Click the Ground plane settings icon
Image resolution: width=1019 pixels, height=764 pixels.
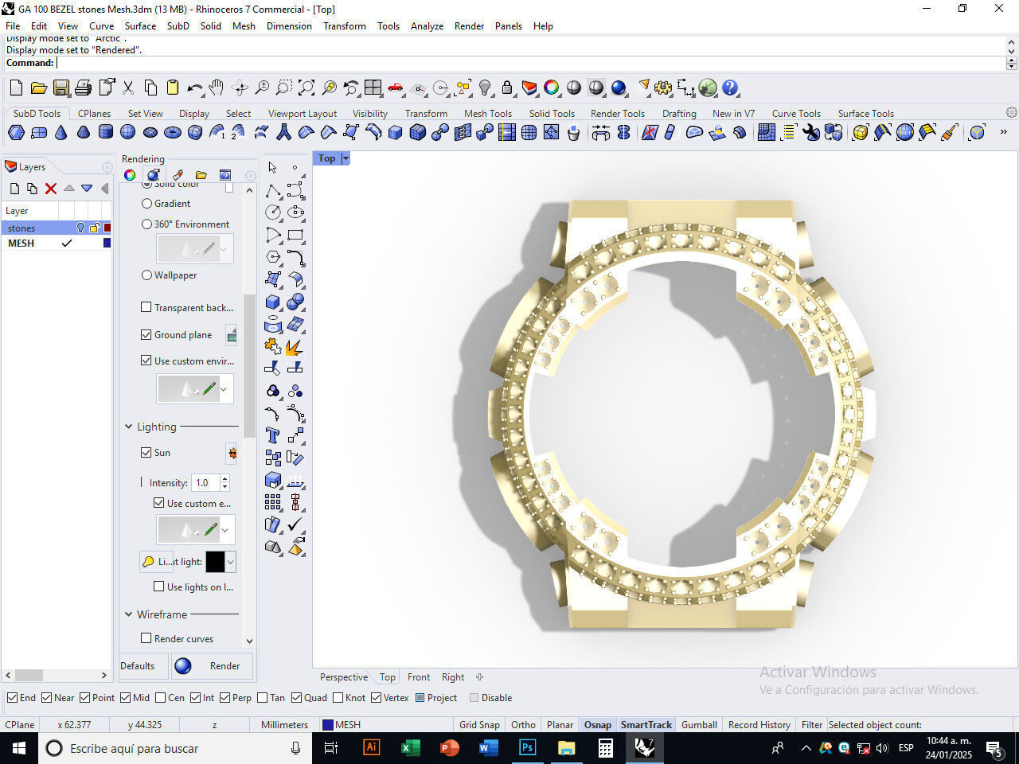tap(232, 335)
